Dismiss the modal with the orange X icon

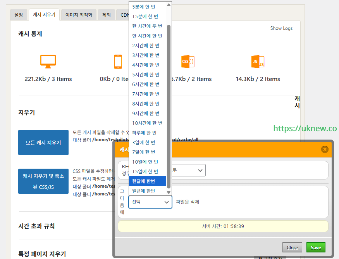pyautogui.click(x=325, y=149)
